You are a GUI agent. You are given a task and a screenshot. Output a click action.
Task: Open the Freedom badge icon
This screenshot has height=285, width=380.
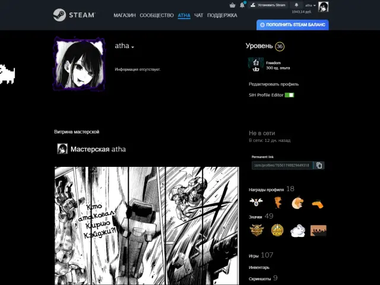255,64
